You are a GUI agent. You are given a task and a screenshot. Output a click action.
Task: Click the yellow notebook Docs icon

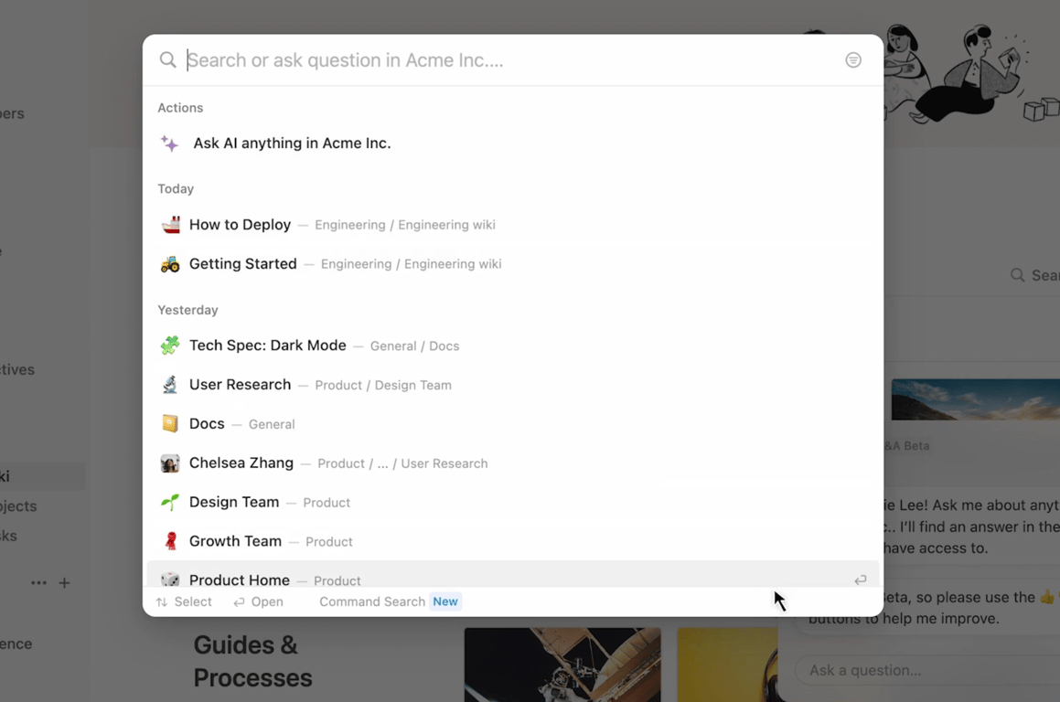(x=170, y=423)
